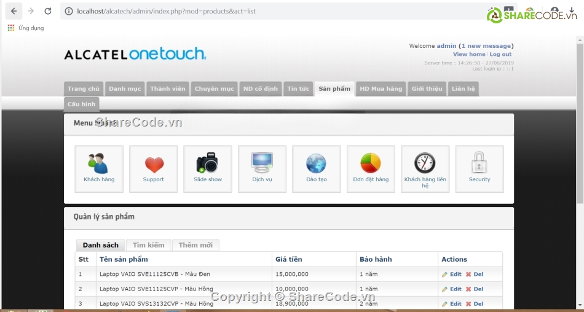Switch to the Tìm kiếm sub-tab

pyautogui.click(x=148, y=245)
